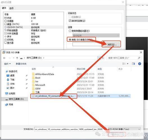Click the search magnifier icon
The height and width of the screenshot is (140, 148).
tap(139, 58)
